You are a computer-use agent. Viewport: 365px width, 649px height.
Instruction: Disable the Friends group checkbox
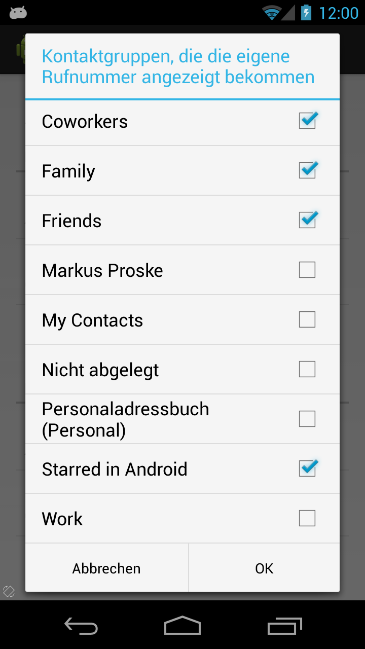click(307, 220)
